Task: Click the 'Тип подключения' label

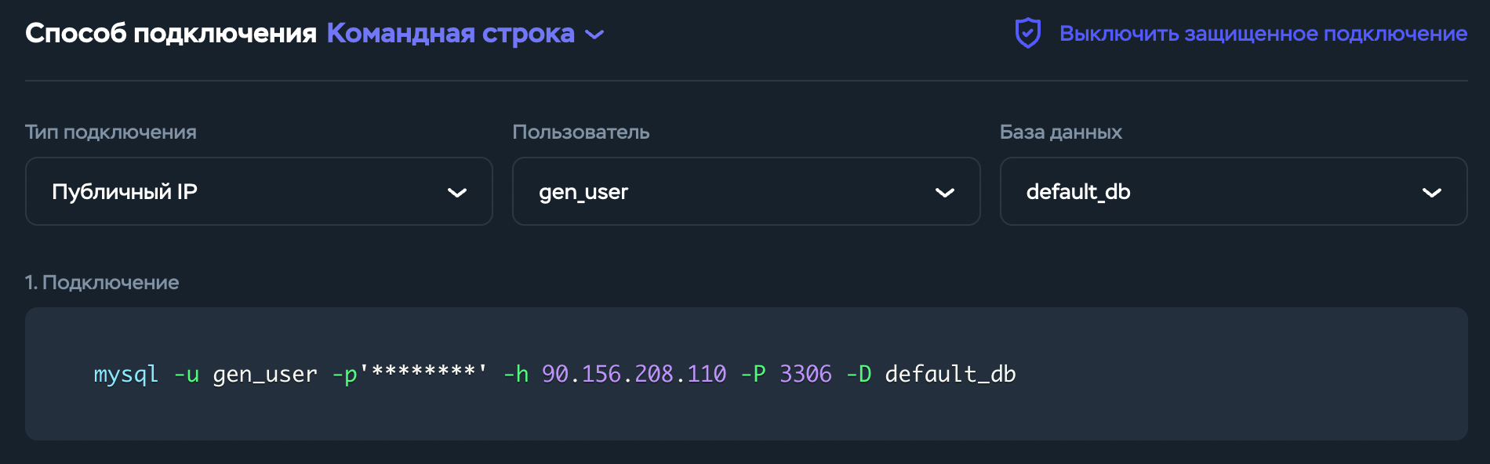Action: (x=111, y=132)
